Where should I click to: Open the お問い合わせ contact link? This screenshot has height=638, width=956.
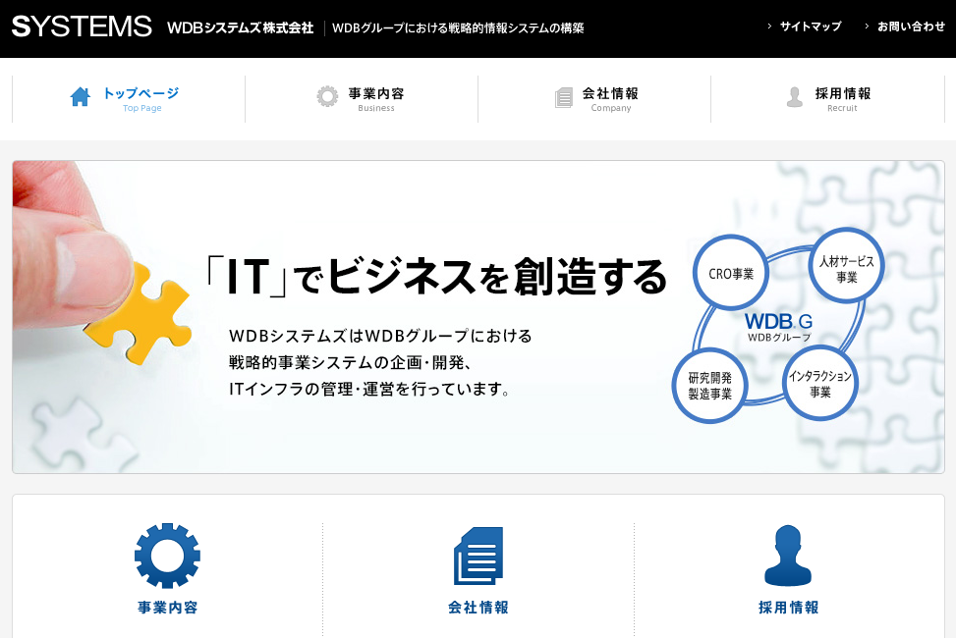[911, 27]
